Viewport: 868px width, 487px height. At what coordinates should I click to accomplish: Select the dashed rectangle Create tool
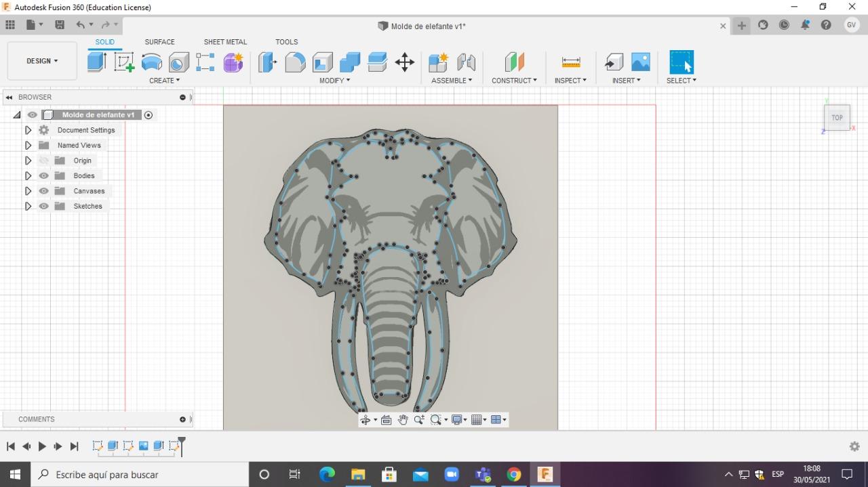click(205, 62)
